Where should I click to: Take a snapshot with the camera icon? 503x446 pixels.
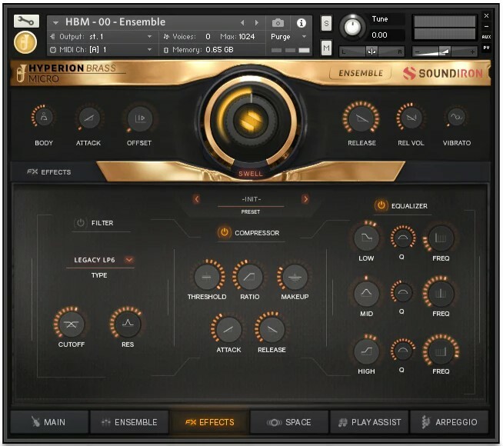tap(278, 23)
